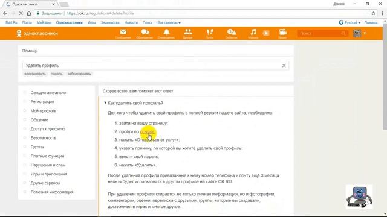Open Безопасность help category
This screenshot has height=217, width=387.
click(x=43, y=138)
